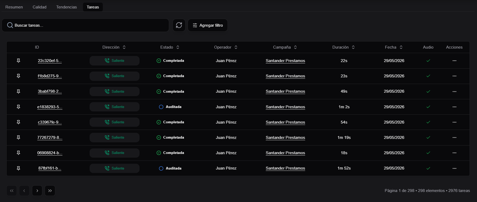The height and width of the screenshot is (202, 477).
Task: Focus the Buscar tareas search field
Action: tap(85, 25)
